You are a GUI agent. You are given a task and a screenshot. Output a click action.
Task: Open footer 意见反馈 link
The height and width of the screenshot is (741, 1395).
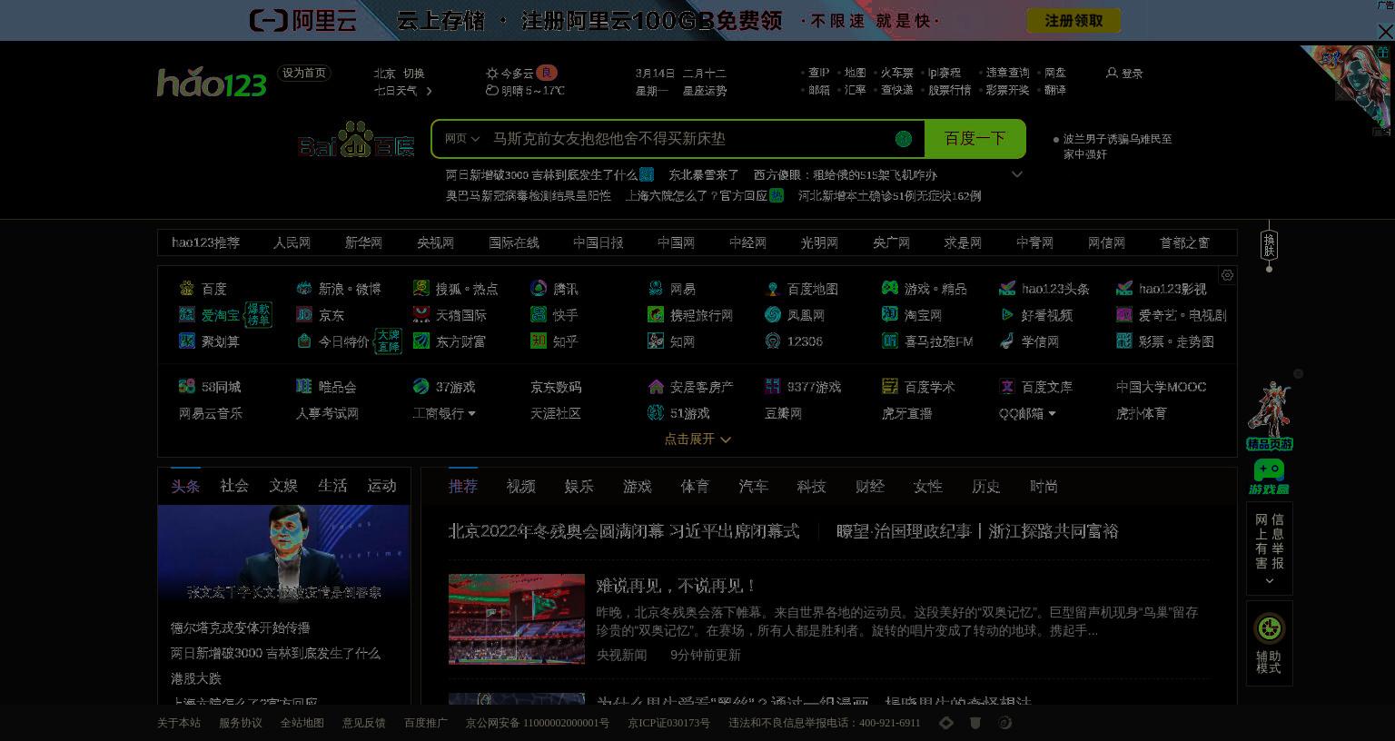click(364, 723)
